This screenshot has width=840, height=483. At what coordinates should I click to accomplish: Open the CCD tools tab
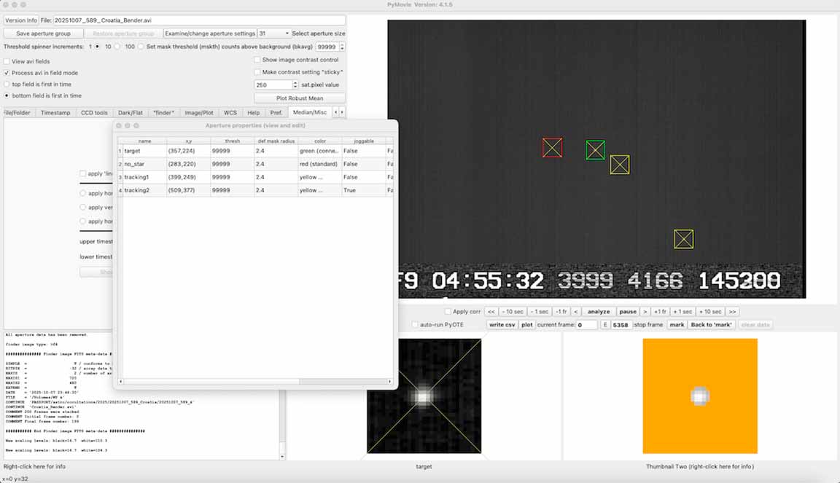click(94, 113)
